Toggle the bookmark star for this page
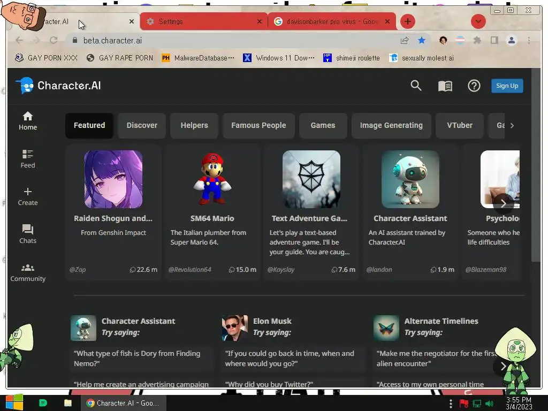Viewport: 548px width, 411px height. point(422,40)
